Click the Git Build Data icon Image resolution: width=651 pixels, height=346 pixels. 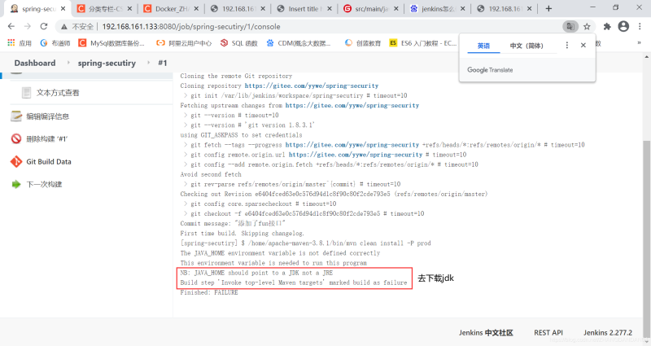(16, 161)
